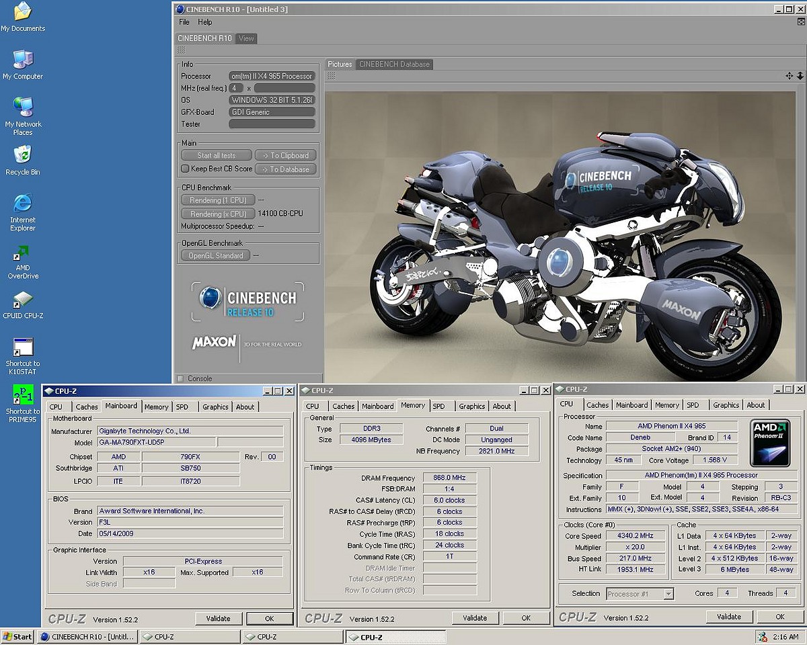Select SPD tab in Mainboard CPU-Z window
807x645 pixels.
(x=182, y=406)
